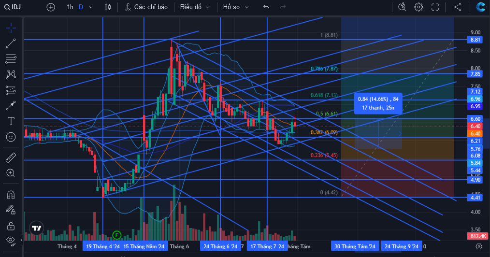Open the blue C logo menu
The height and width of the screenshot is (257, 490).
480,7
